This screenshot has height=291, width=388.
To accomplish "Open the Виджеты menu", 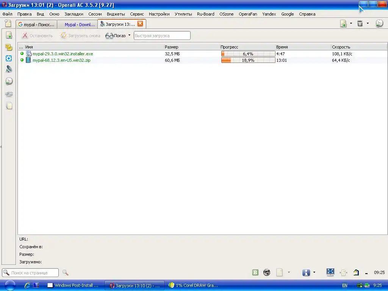I will click(116, 14).
